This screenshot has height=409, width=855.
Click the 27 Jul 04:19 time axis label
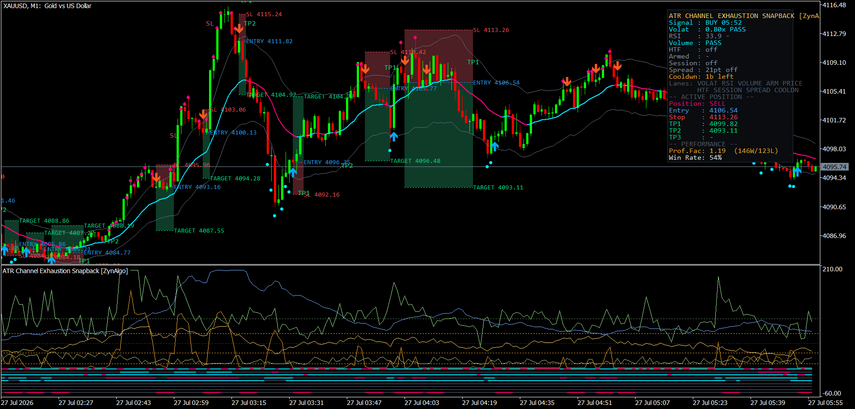pyautogui.click(x=479, y=403)
